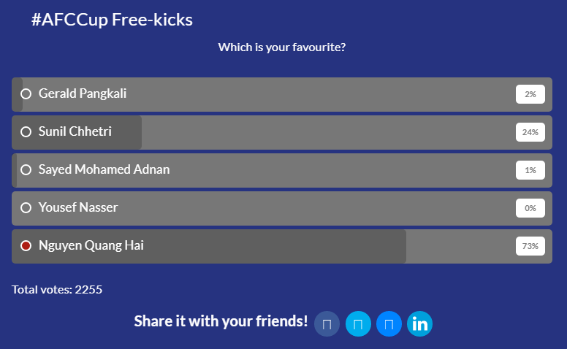Image resolution: width=567 pixels, height=349 pixels.
Task: Pick the Yousef Nasser radio button
Action: [x=26, y=208]
